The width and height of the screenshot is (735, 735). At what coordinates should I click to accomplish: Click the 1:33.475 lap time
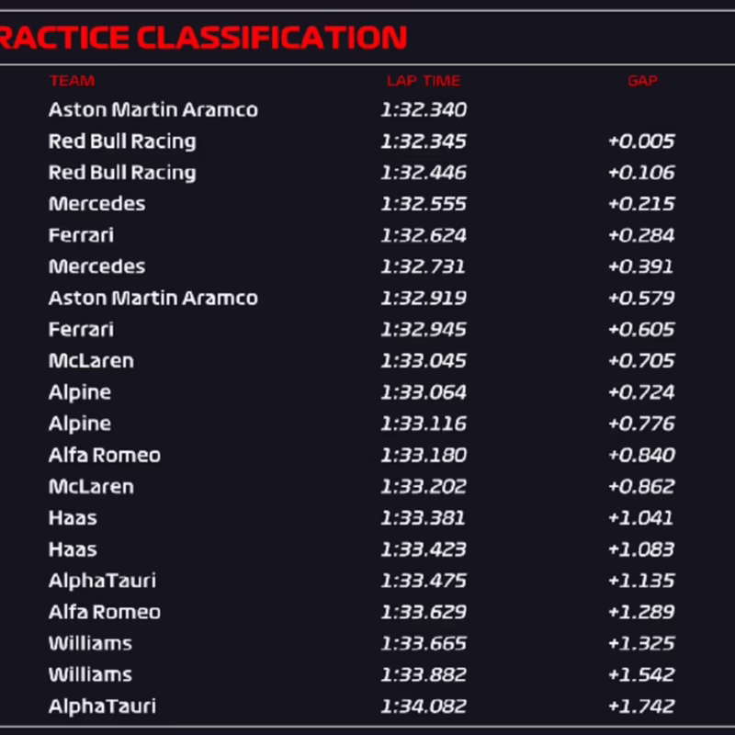[x=424, y=581]
